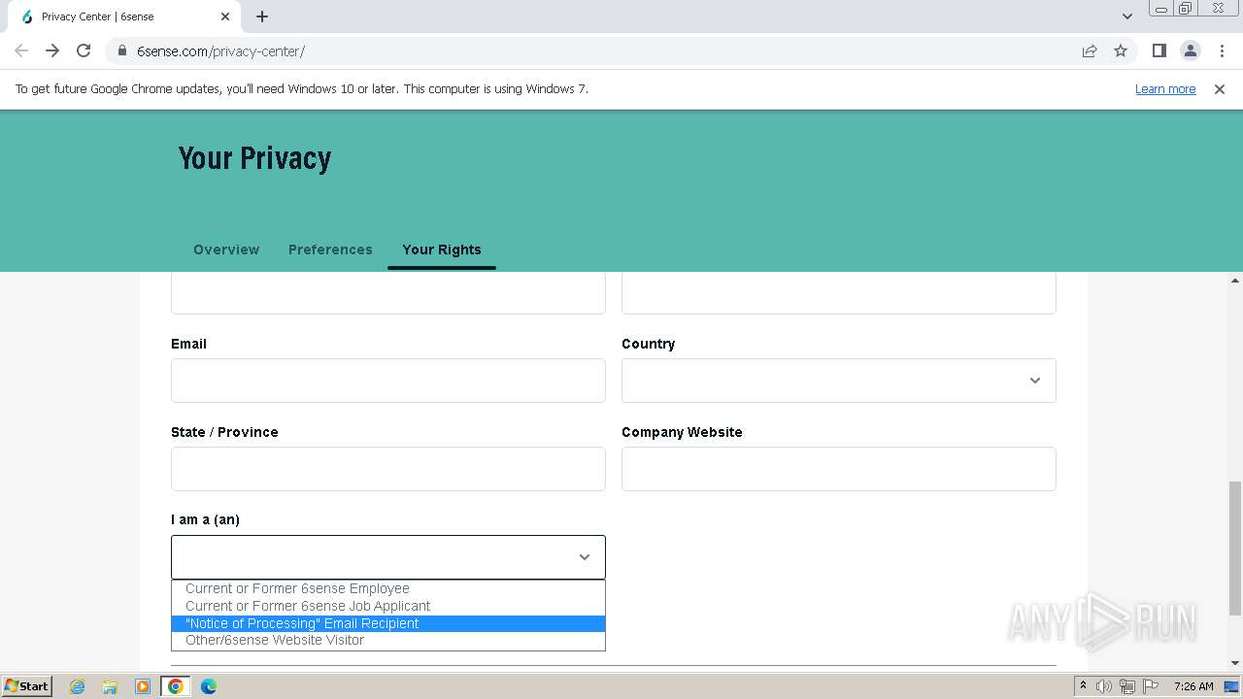Open the volume speaker tray icon
This screenshot has height=699, width=1243.
[x=1104, y=686]
